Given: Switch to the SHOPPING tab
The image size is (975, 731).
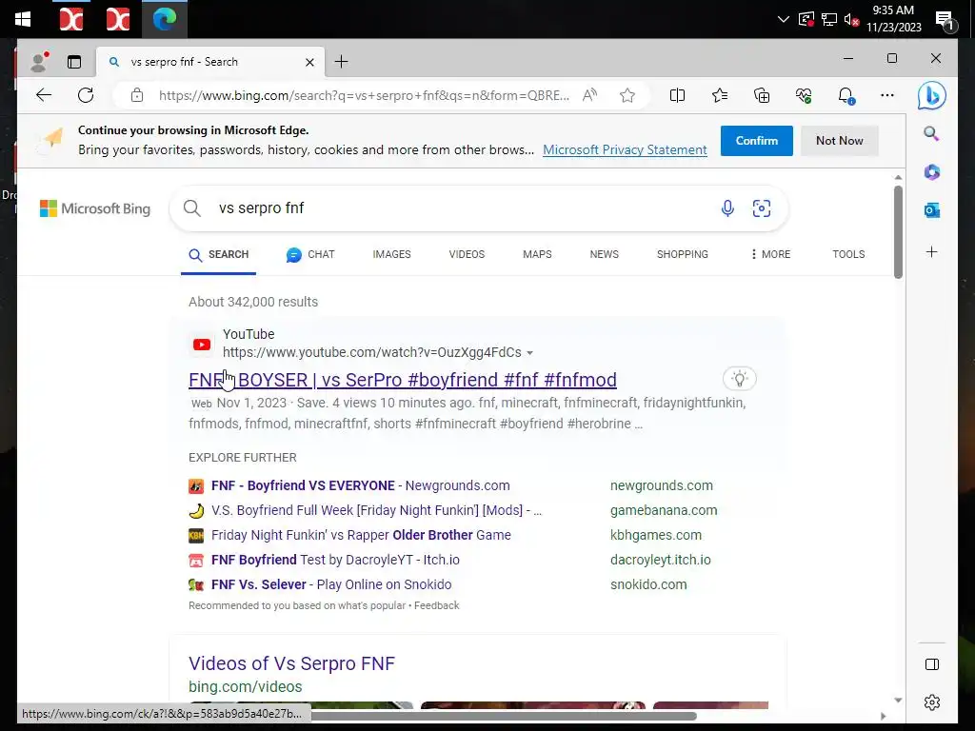Looking at the screenshot, I should click(683, 255).
